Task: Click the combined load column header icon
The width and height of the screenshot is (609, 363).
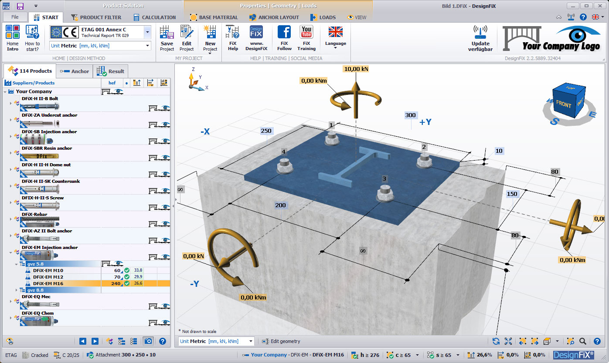Action: pyautogui.click(x=164, y=83)
